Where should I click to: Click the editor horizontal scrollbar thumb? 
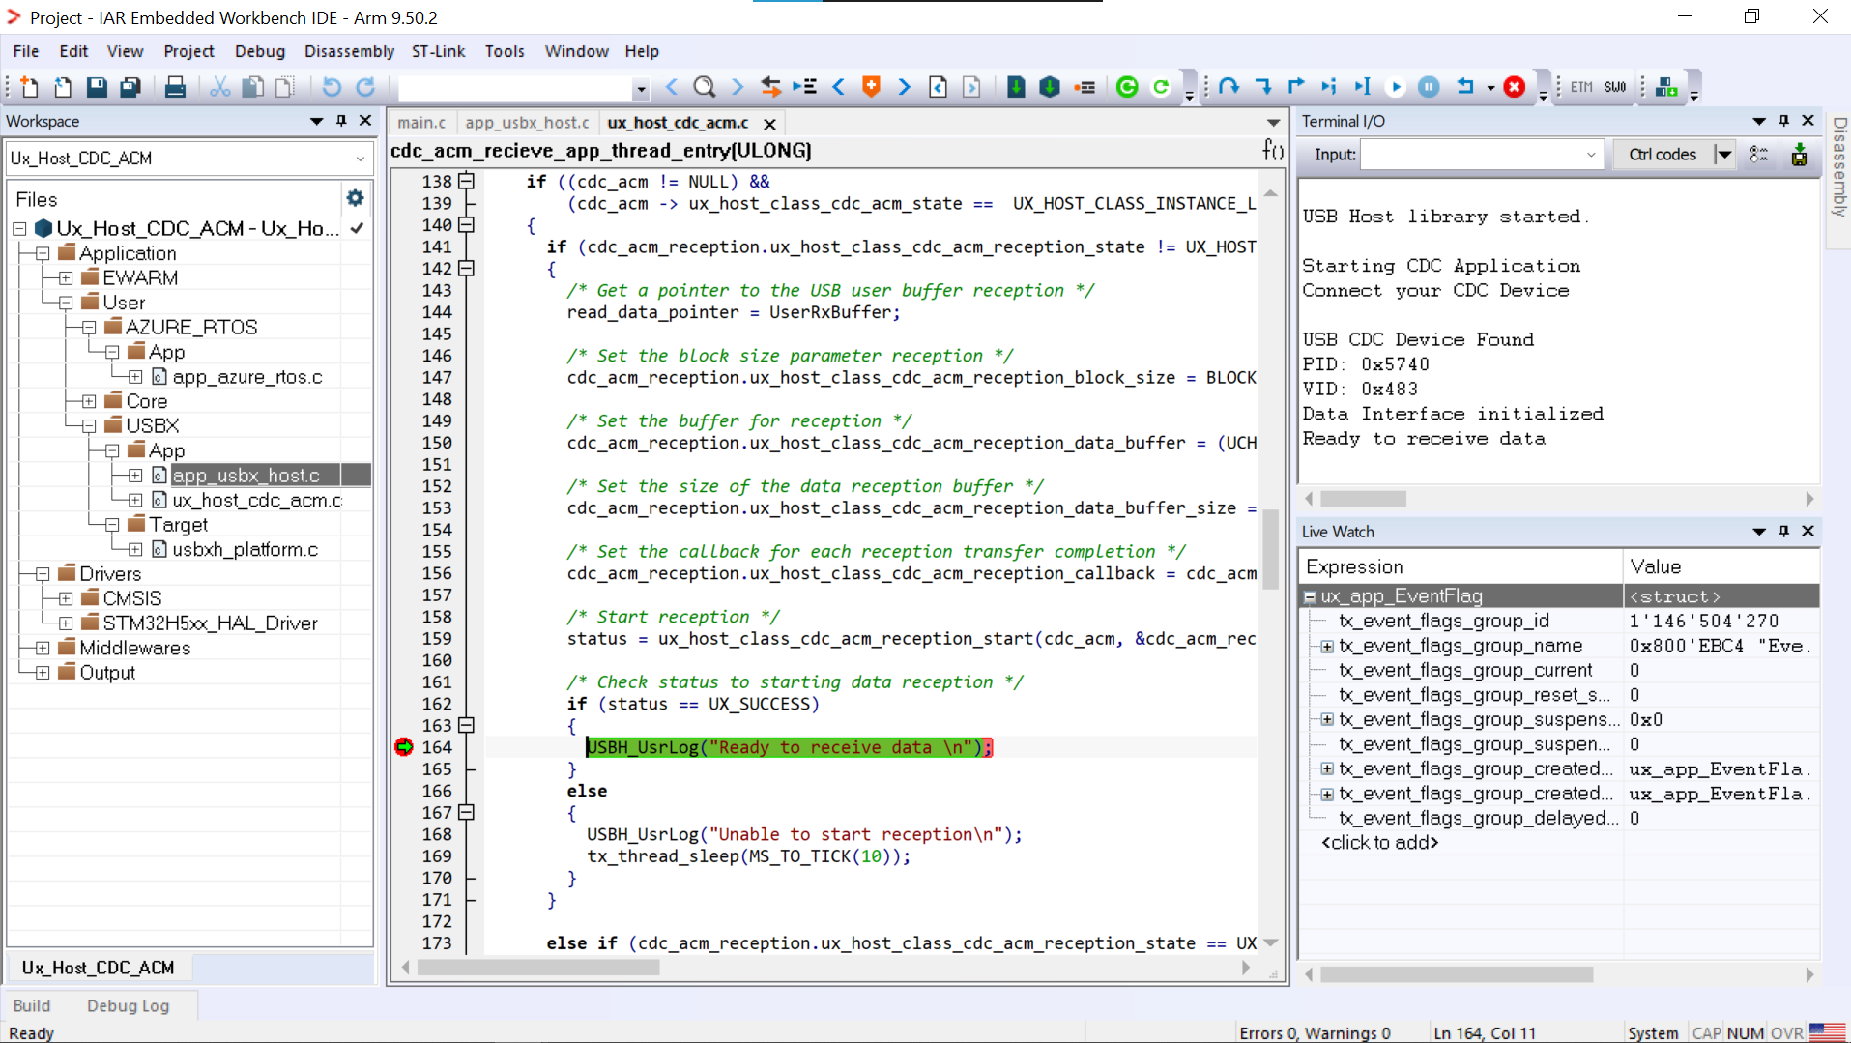point(538,968)
